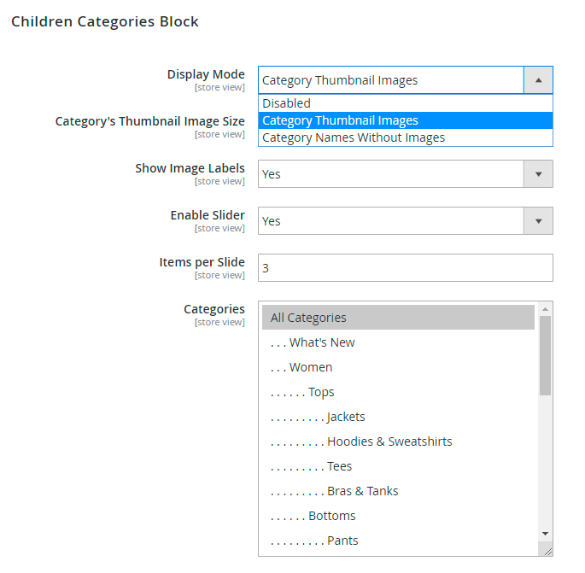The width and height of the screenshot is (585, 573).
Task: Select the Women category
Action: point(311,367)
